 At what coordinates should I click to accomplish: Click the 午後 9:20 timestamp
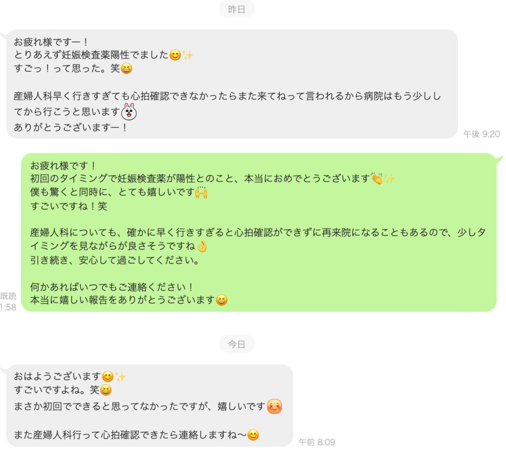[x=481, y=134]
